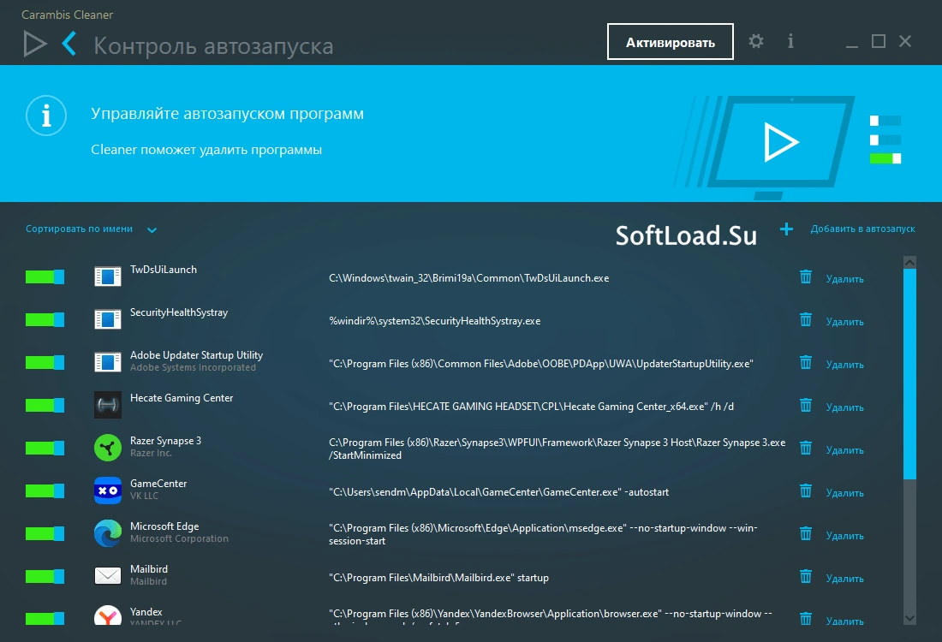The height and width of the screenshot is (642, 942).
Task: Click trash icon for GameCenter
Action: coord(806,490)
